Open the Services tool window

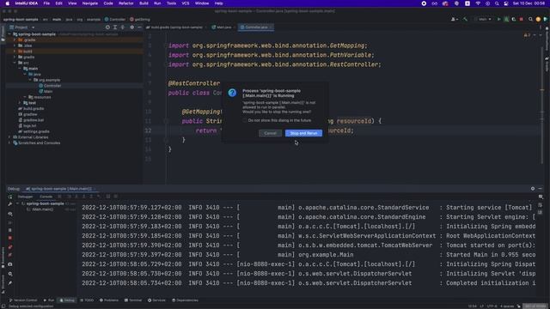point(156,300)
